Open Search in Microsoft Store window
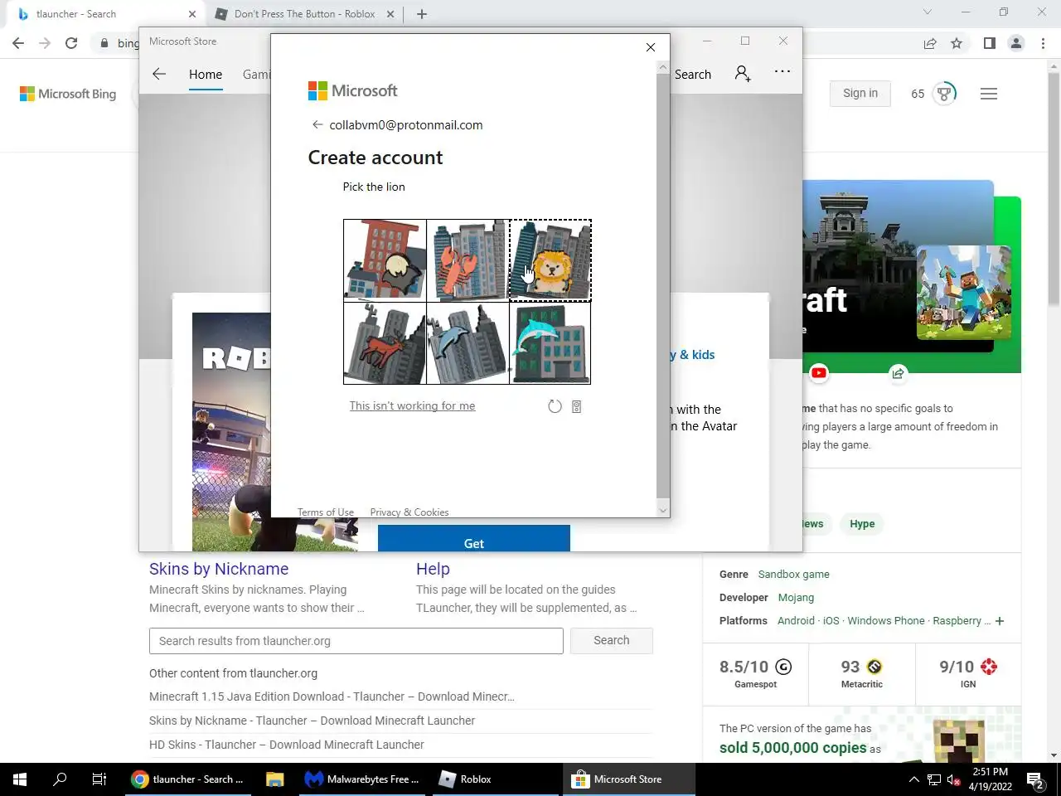Viewport: 1061px width, 796px height. tap(693, 74)
